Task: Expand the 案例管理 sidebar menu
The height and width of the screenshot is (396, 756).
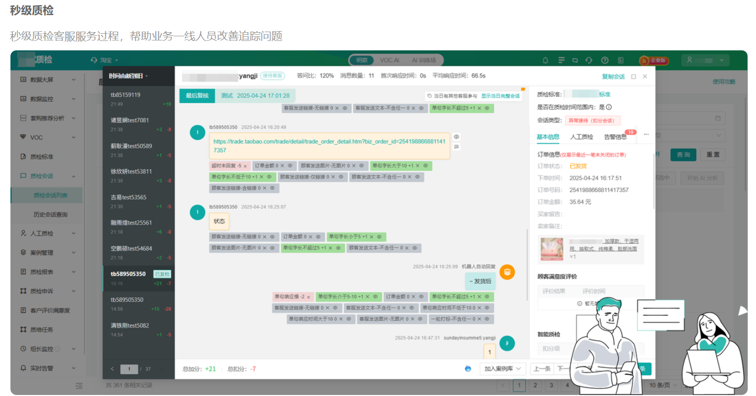Action: point(73,252)
